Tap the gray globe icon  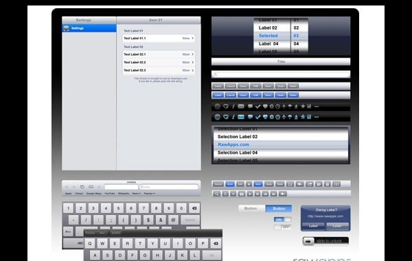pyautogui.click(x=217, y=106)
